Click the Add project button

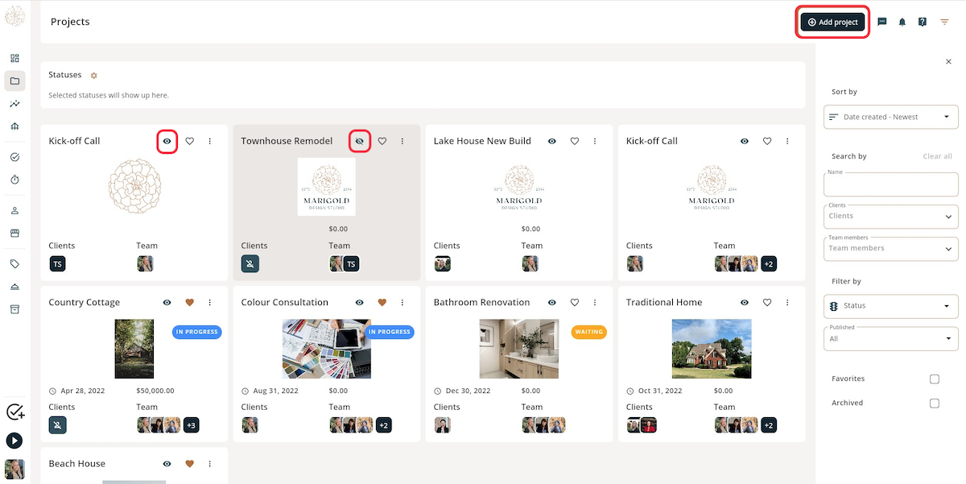tap(833, 22)
